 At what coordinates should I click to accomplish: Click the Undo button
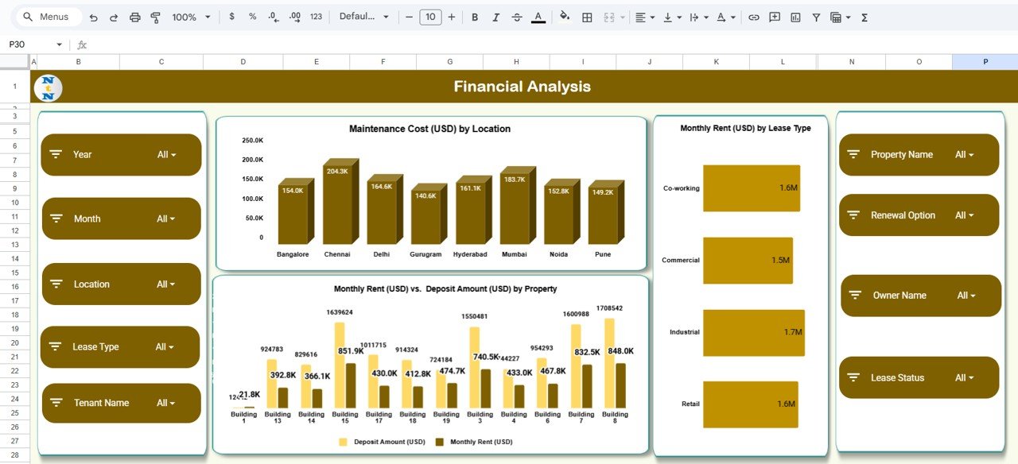[93, 17]
